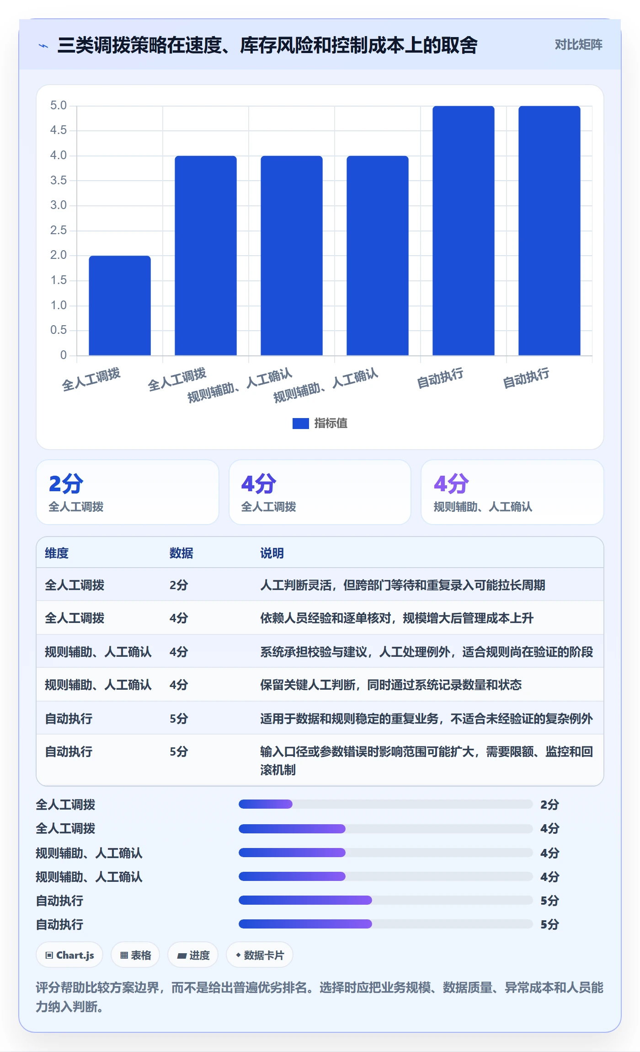This screenshot has height=1052, width=640.
Task: Select row text 人工判断灵活,但跨部门等待和重复录入可能拉长周期
Action: point(403,585)
